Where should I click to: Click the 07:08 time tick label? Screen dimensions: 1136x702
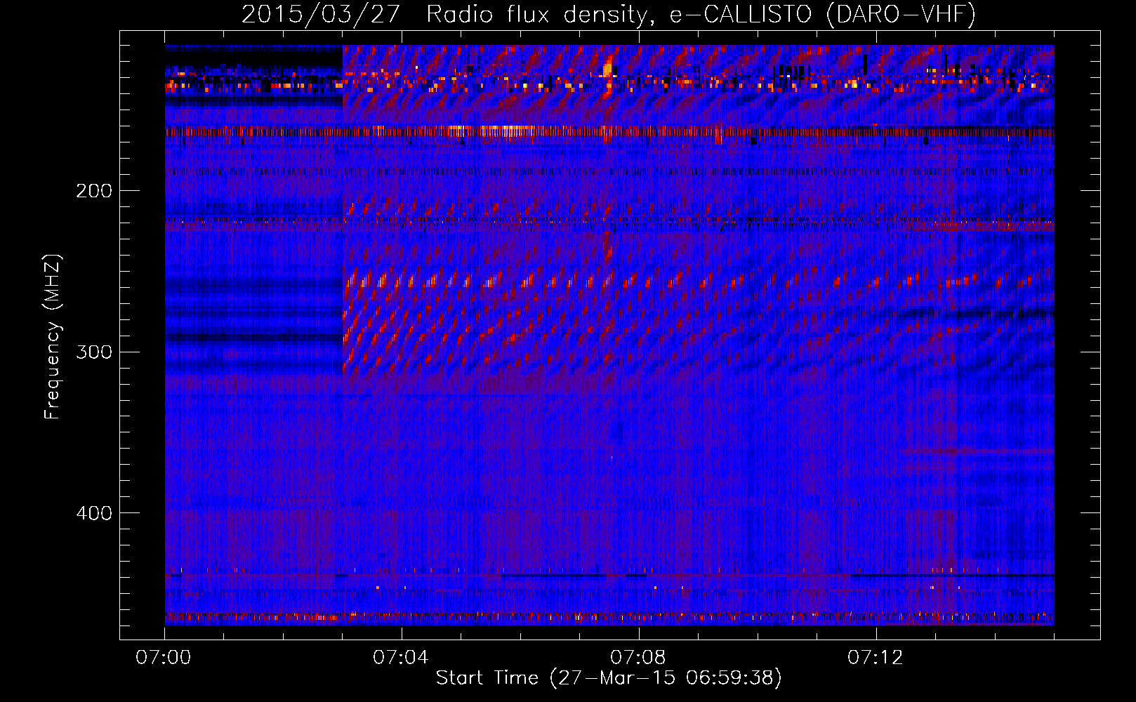(638, 658)
